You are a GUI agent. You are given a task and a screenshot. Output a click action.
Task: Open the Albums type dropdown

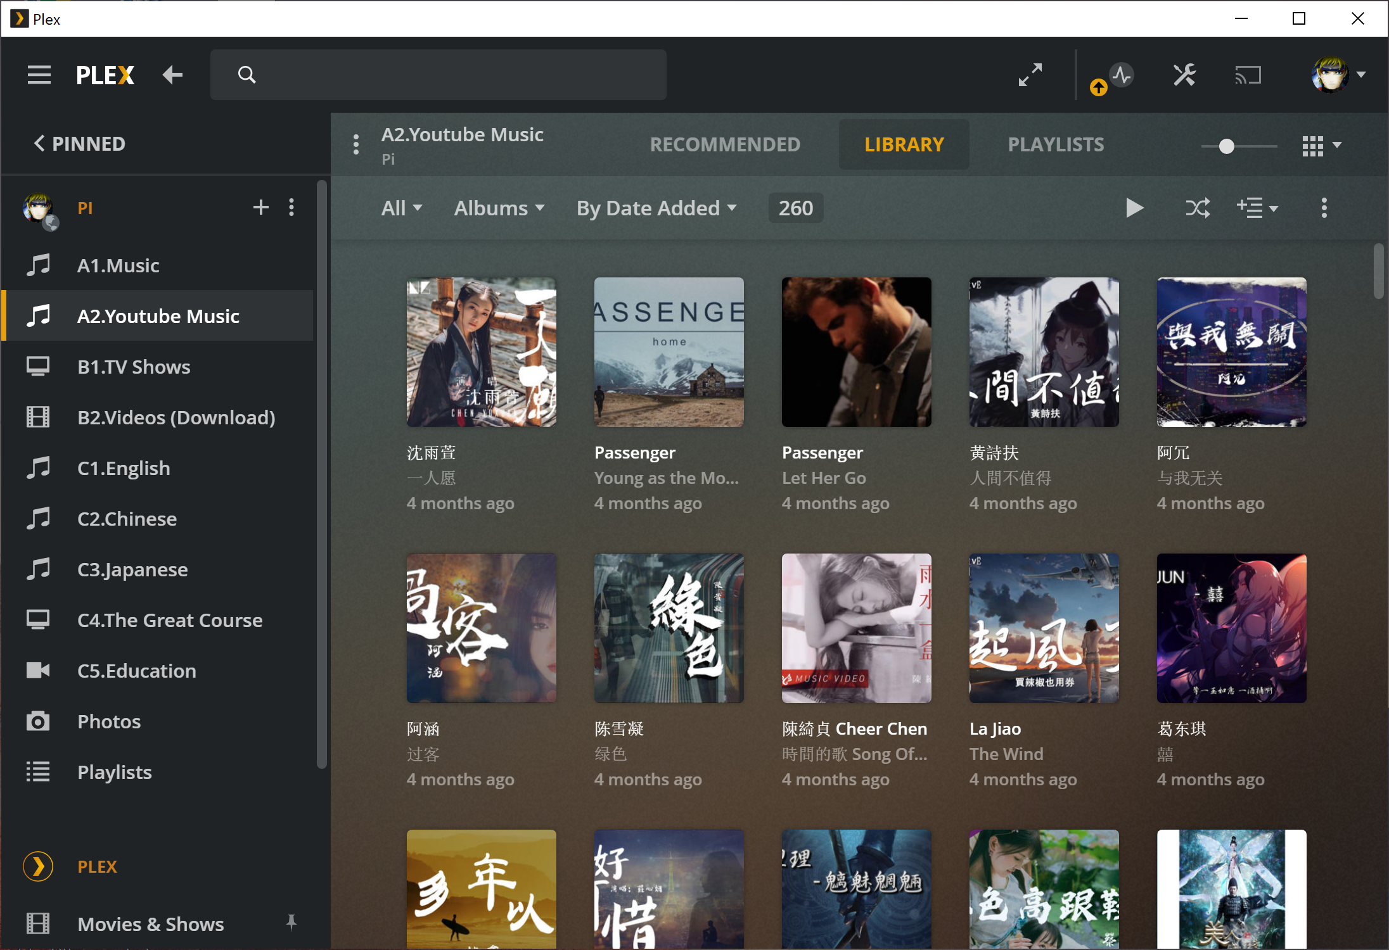(x=499, y=208)
